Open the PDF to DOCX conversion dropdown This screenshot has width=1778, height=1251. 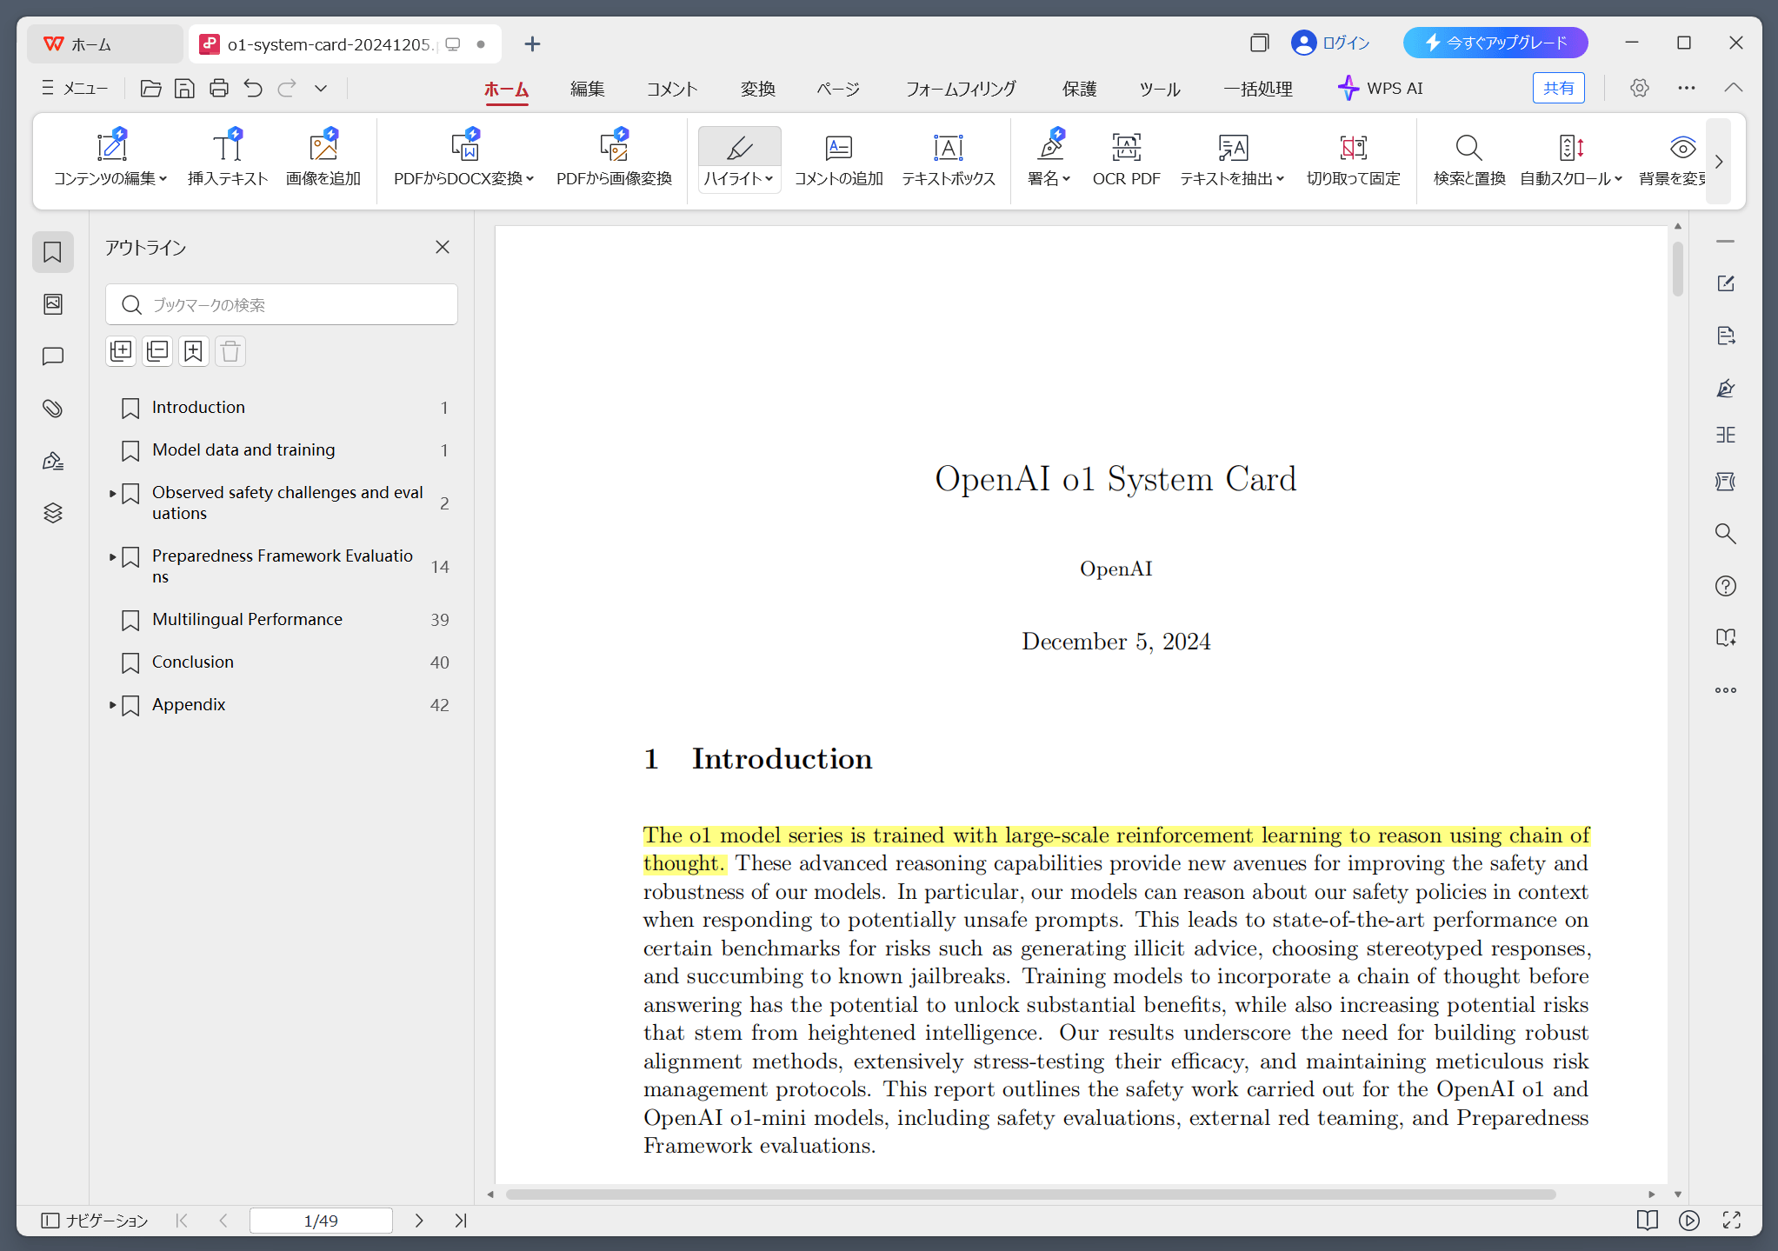tap(529, 179)
